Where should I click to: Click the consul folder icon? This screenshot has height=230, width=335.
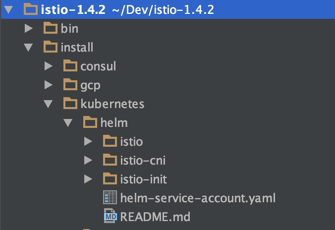tap(70, 66)
